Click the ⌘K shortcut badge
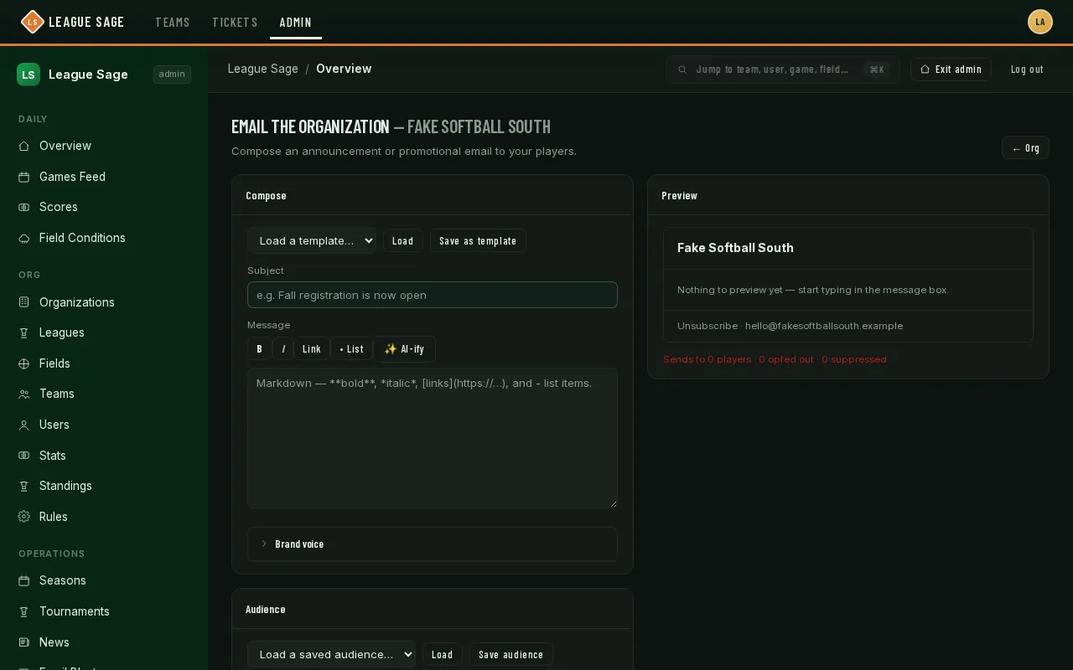This screenshot has width=1073, height=670. (877, 70)
